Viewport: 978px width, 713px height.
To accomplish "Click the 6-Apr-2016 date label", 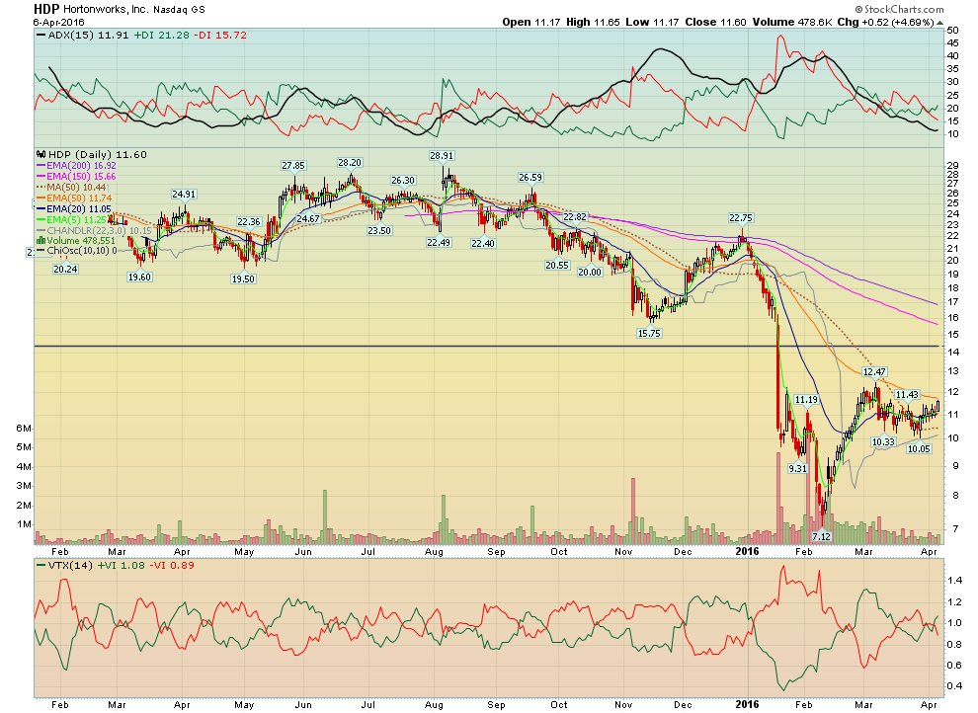I will click(x=59, y=22).
